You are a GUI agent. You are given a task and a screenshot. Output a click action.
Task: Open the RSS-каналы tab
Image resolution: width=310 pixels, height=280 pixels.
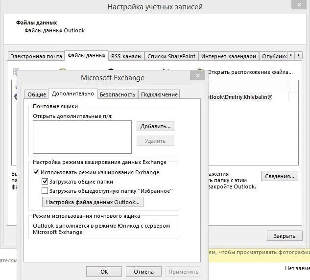coord(126,56)
